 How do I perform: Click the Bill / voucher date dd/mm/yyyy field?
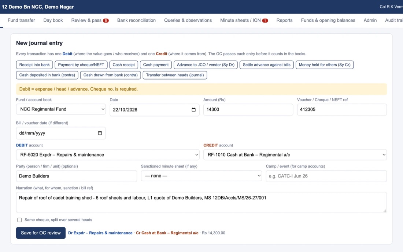pyautogui.click(x=61, y=133)
